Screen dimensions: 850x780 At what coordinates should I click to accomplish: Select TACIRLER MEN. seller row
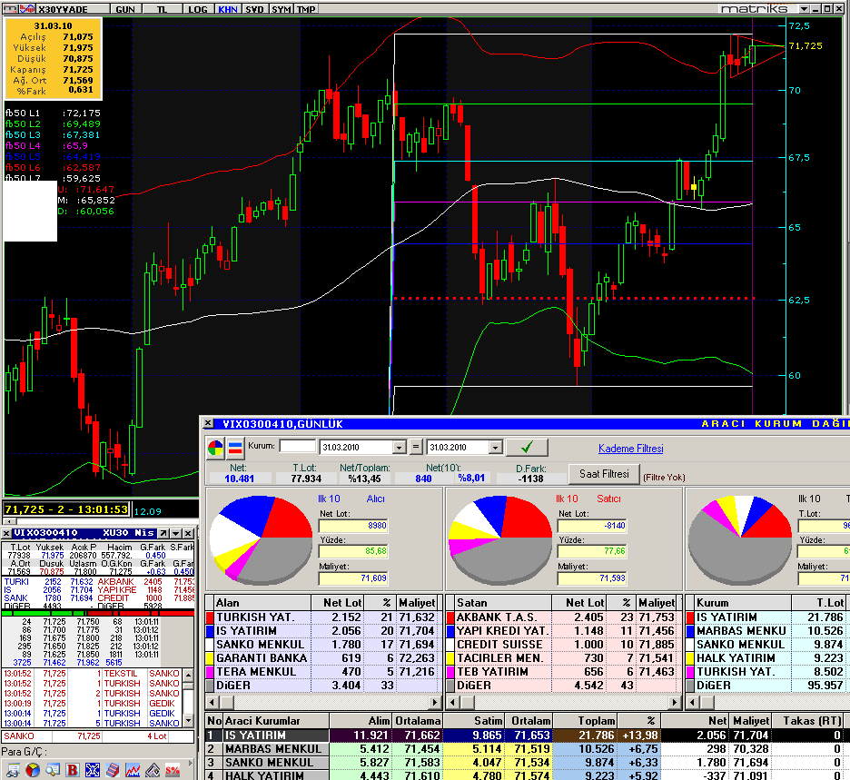pos(563,658)
